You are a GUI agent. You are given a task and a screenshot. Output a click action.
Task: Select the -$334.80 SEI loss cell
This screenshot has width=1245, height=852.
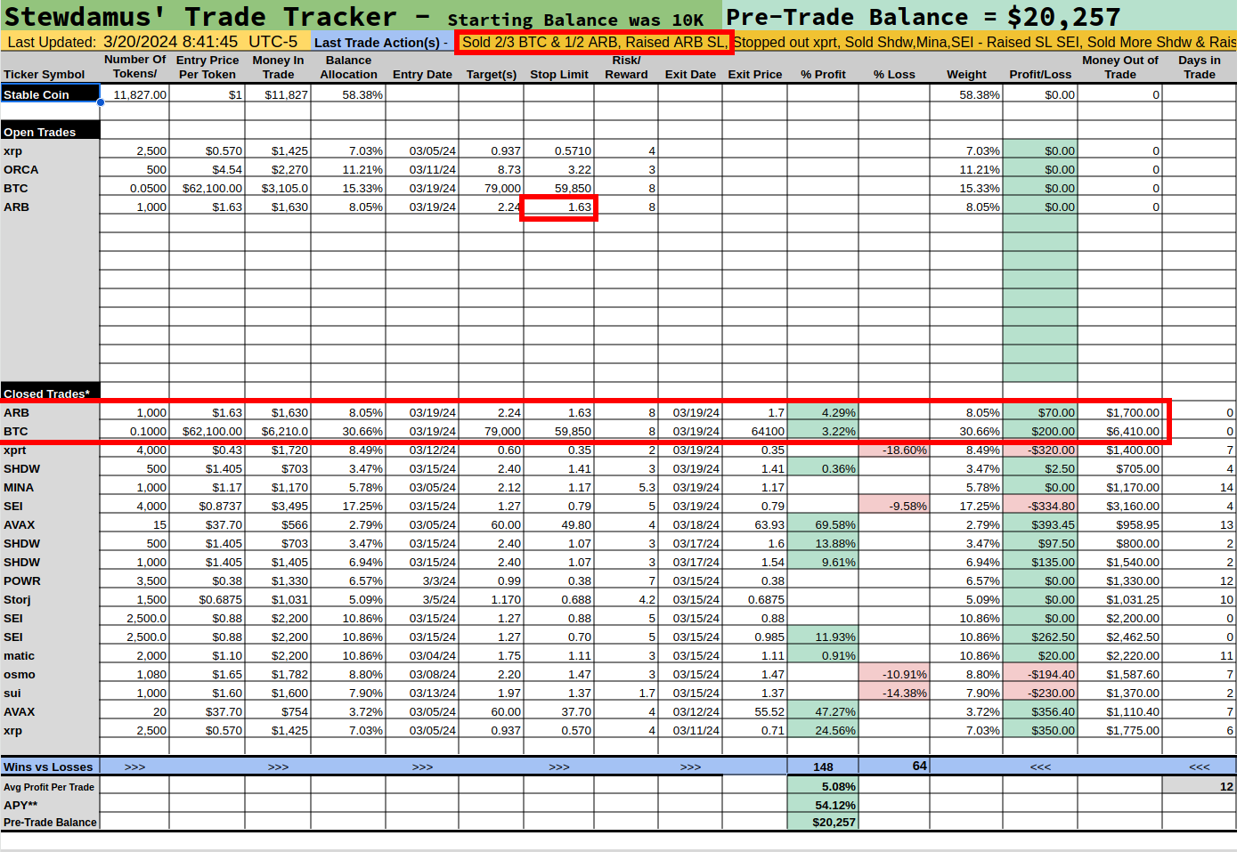click(1040, 507)
